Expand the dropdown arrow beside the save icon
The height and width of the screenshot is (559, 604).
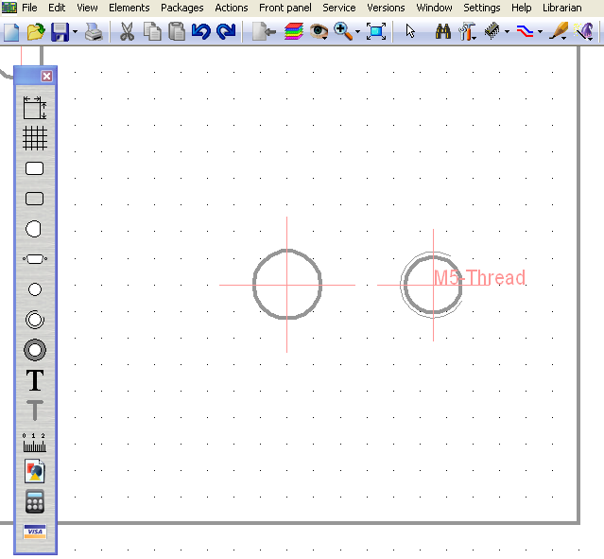click(x=75, y=32)
